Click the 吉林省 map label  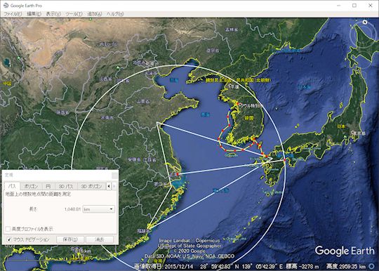232,29
